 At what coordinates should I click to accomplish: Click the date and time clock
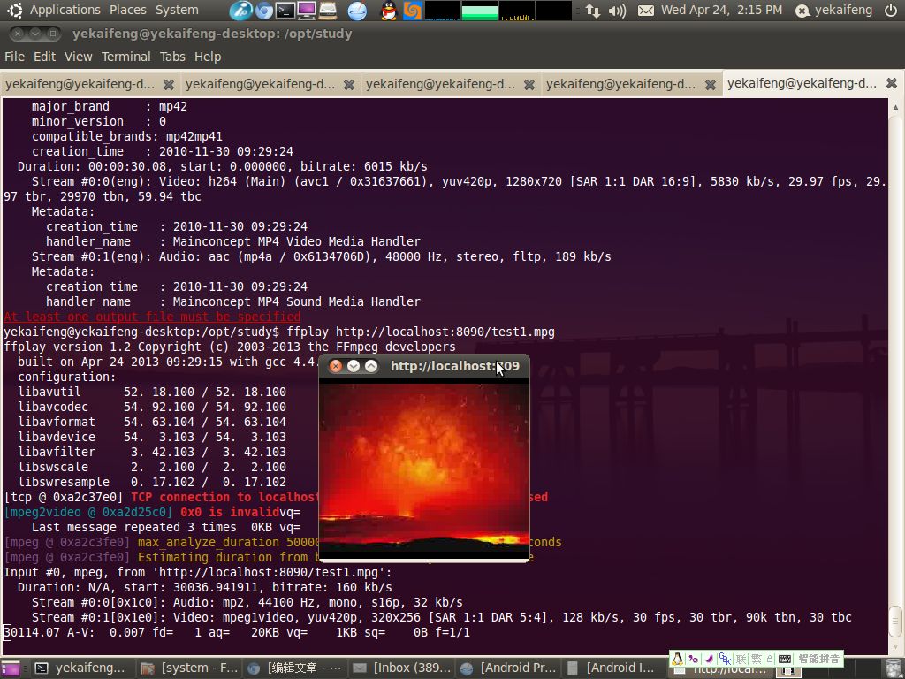point(721,10)
